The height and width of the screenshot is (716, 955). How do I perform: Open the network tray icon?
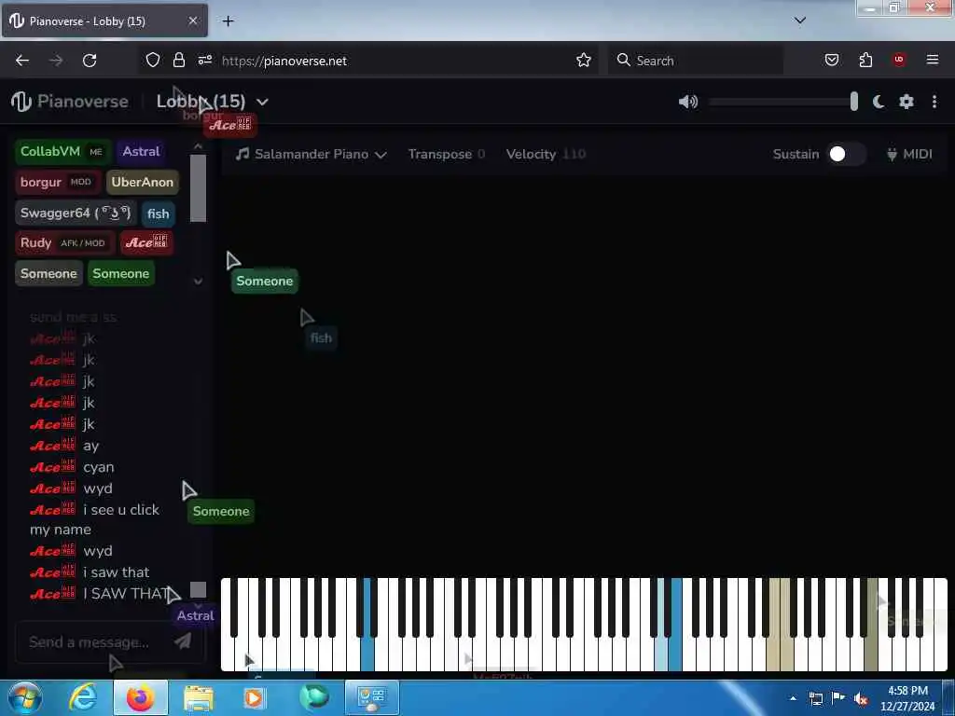point(816,699)
